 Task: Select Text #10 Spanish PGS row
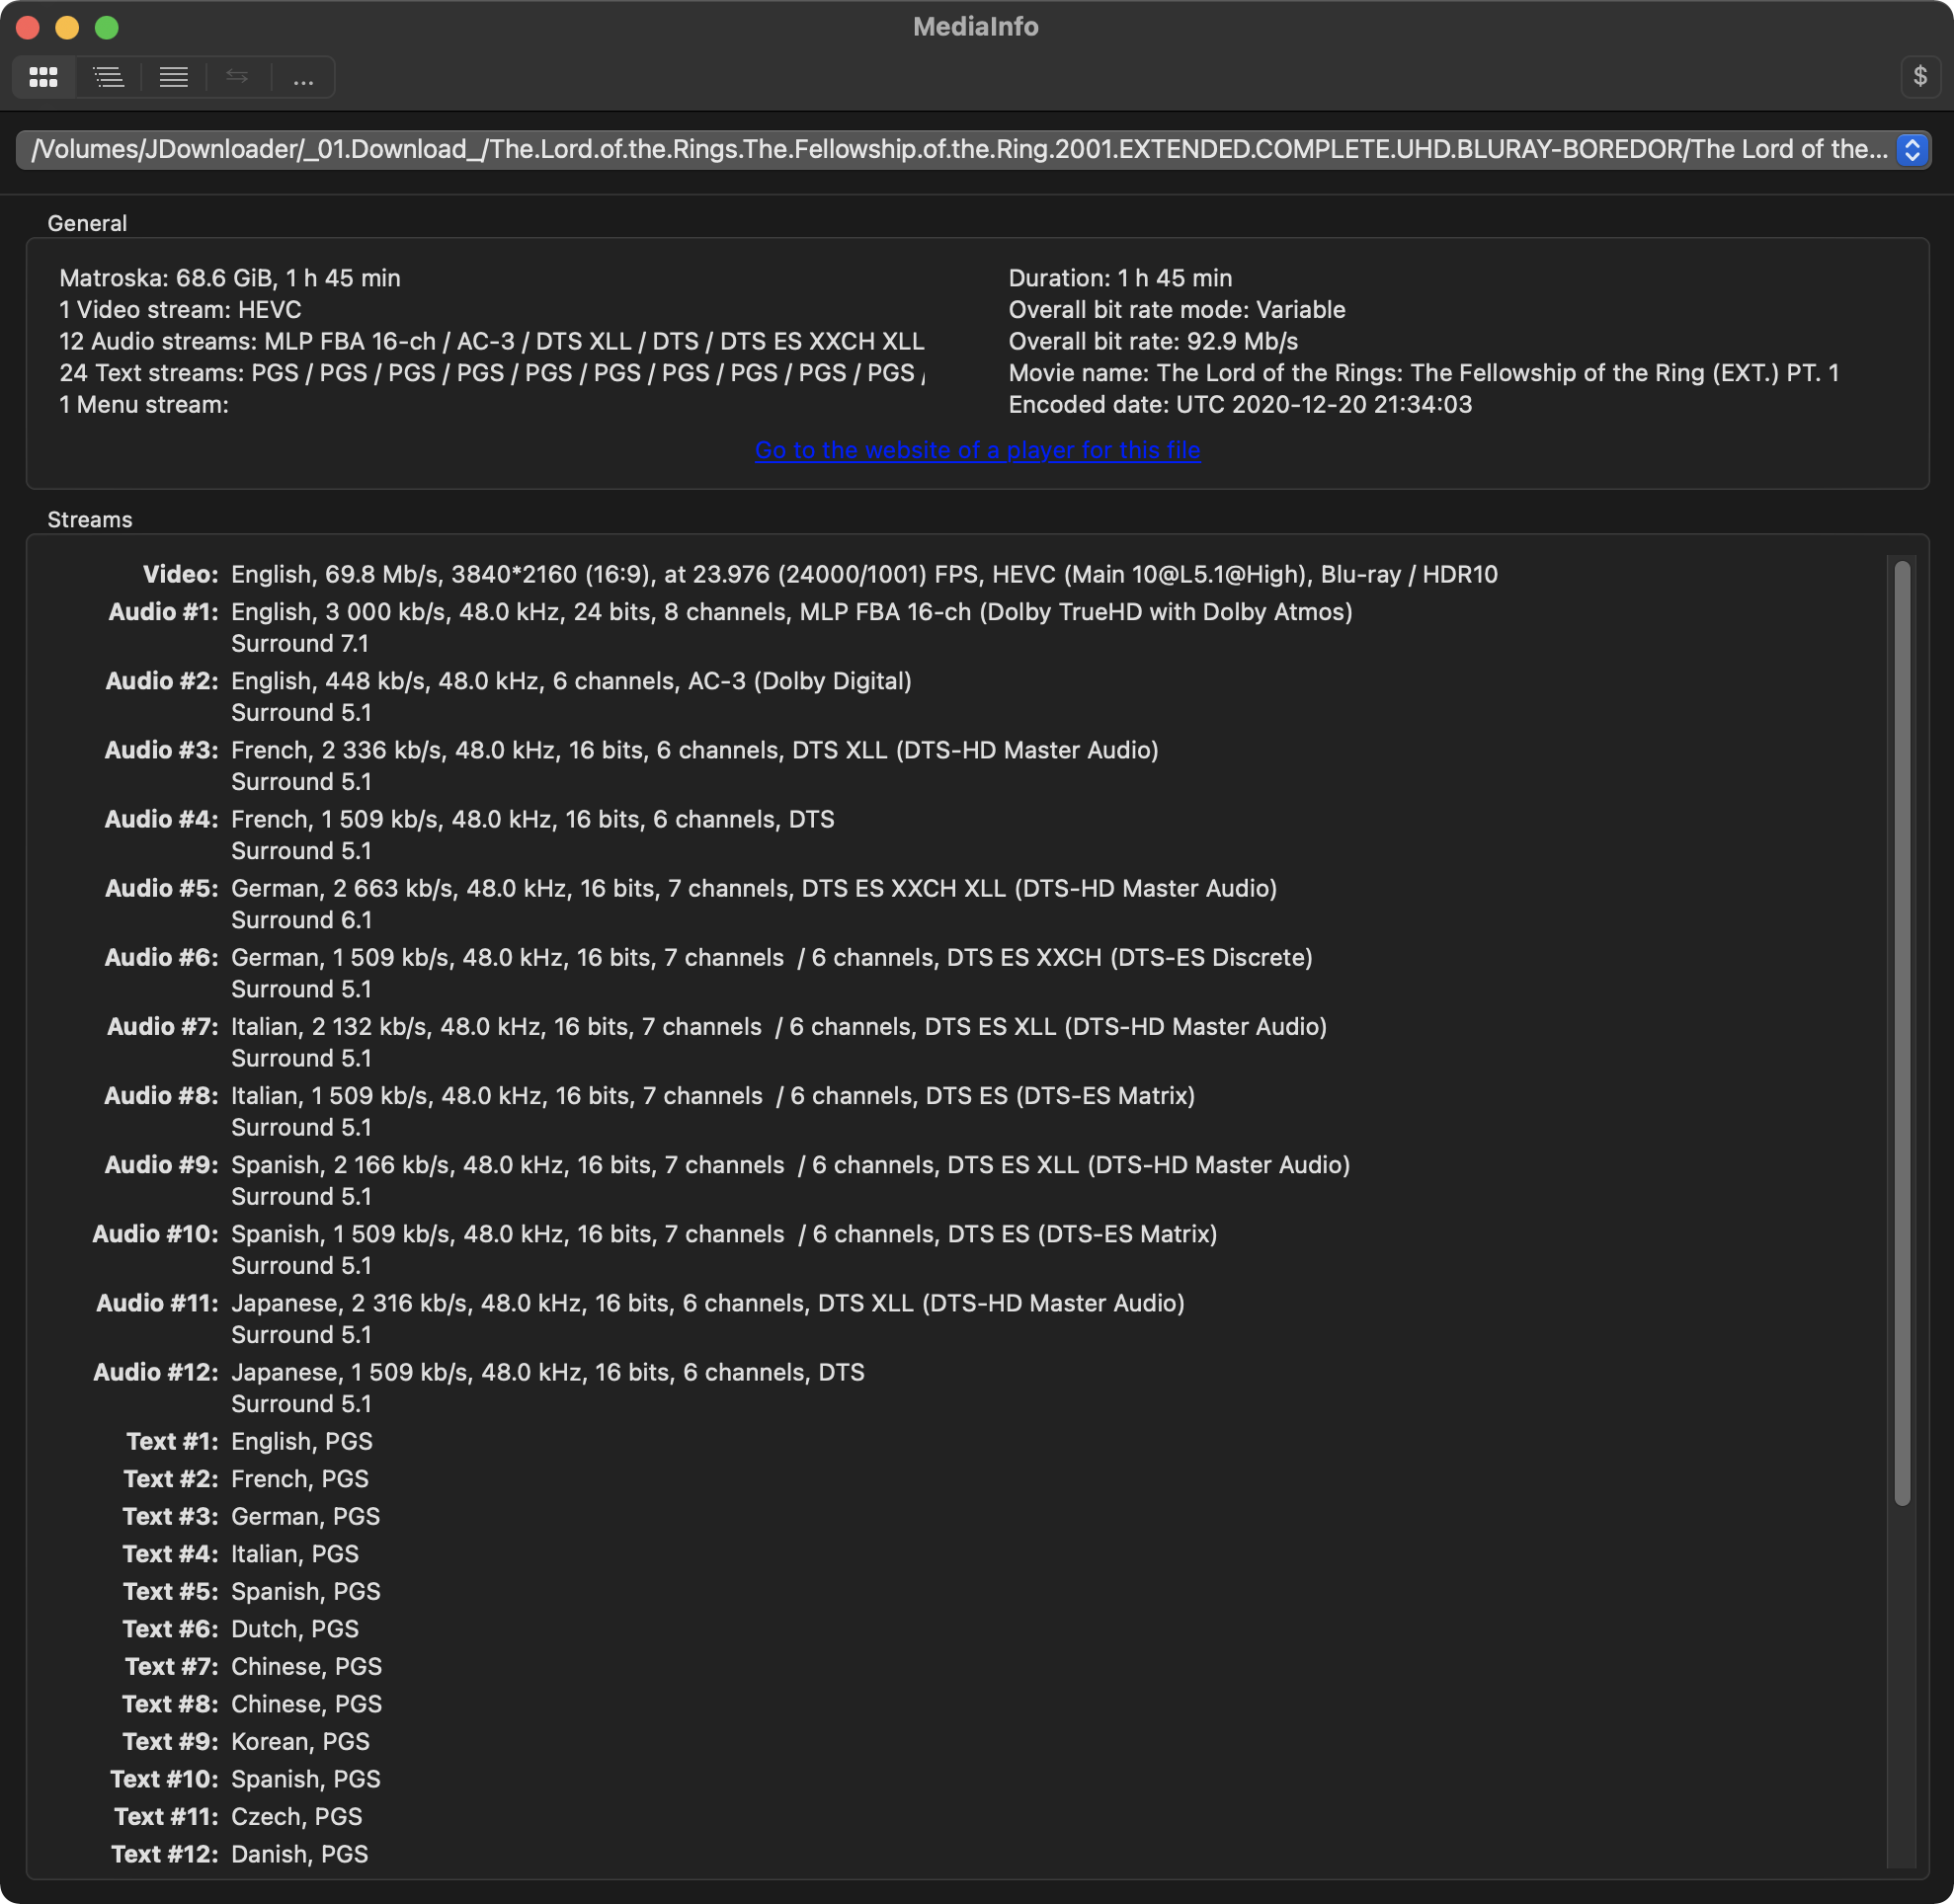pyautogui.click(x=245, y=1778)
